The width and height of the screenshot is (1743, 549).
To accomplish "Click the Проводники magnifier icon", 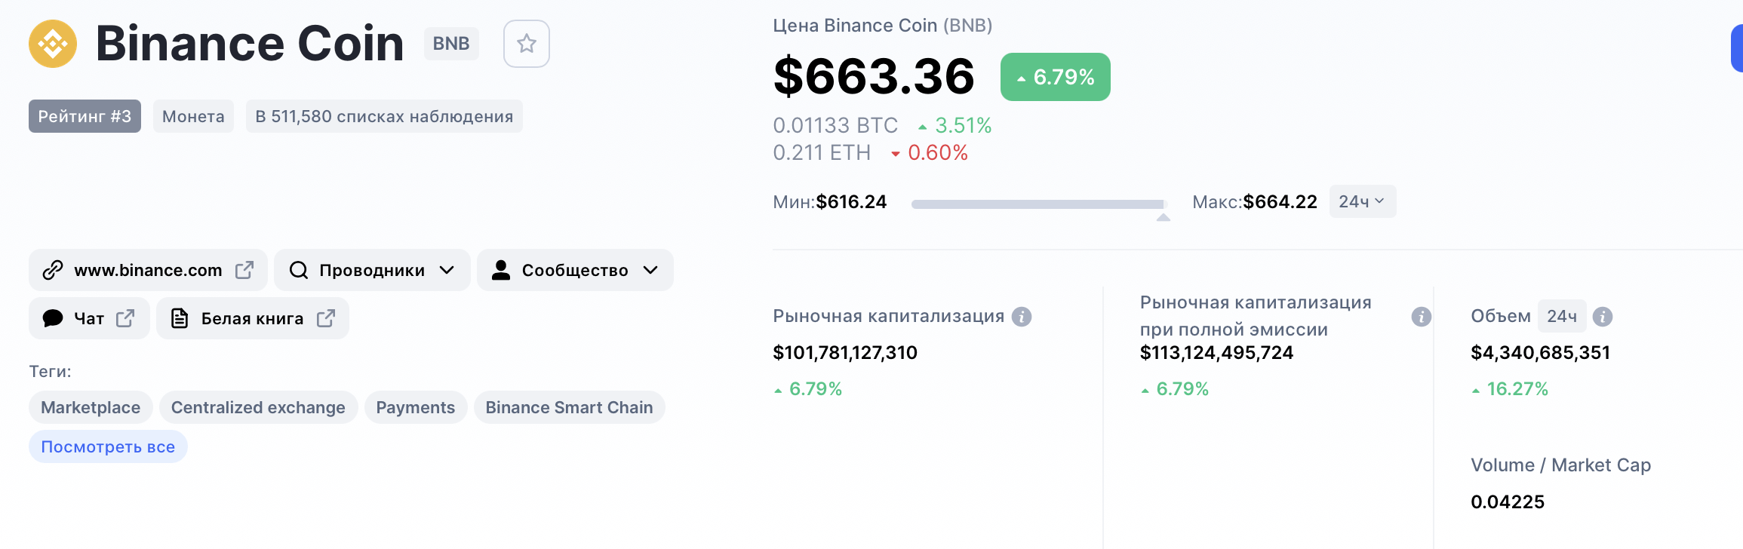I will coord(299,270).
